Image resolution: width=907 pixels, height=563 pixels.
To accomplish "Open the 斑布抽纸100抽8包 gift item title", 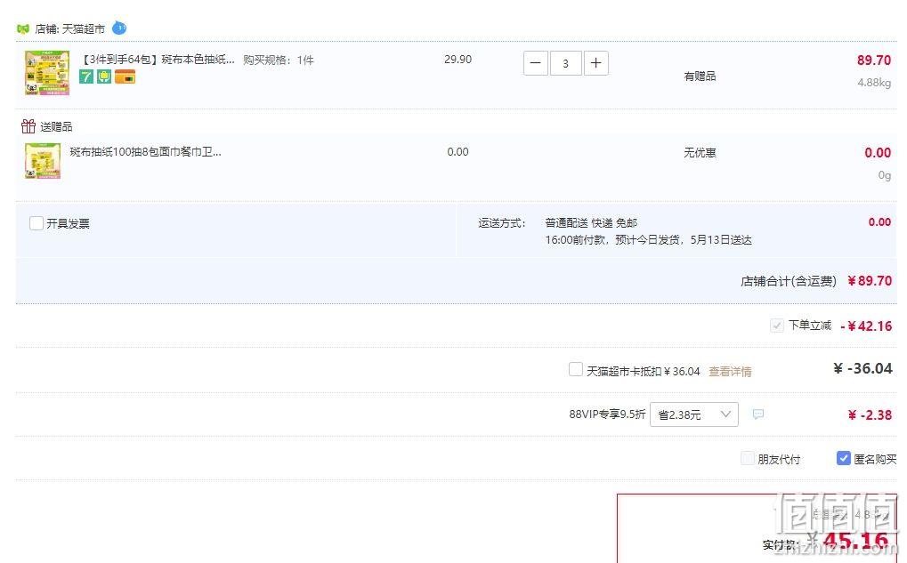I will pyautogui.click(x=145, y=152).
